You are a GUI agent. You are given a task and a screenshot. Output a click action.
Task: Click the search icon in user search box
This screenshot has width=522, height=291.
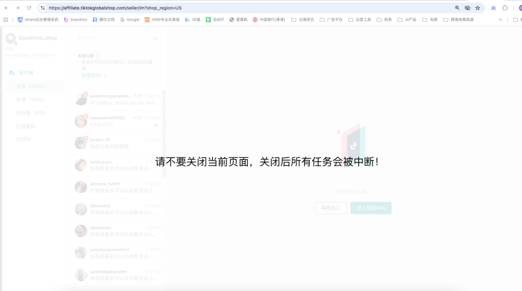point(156,38)
